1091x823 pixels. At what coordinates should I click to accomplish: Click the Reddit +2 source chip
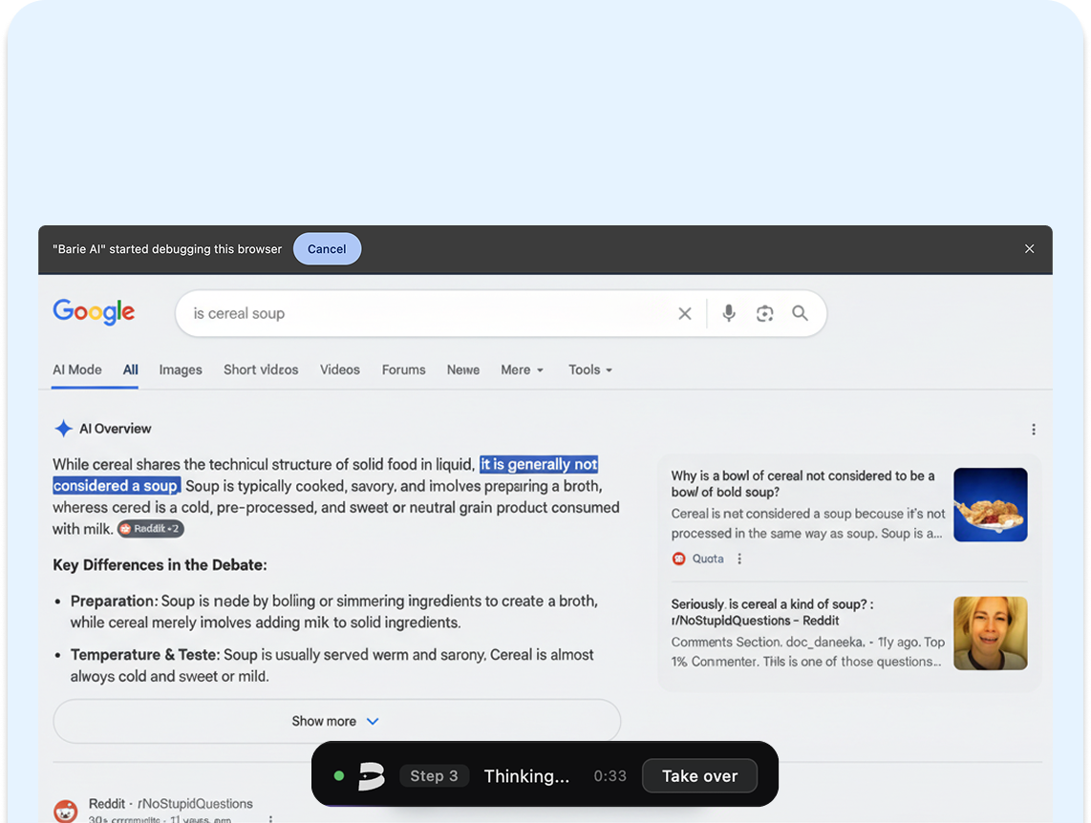point(150,529)
